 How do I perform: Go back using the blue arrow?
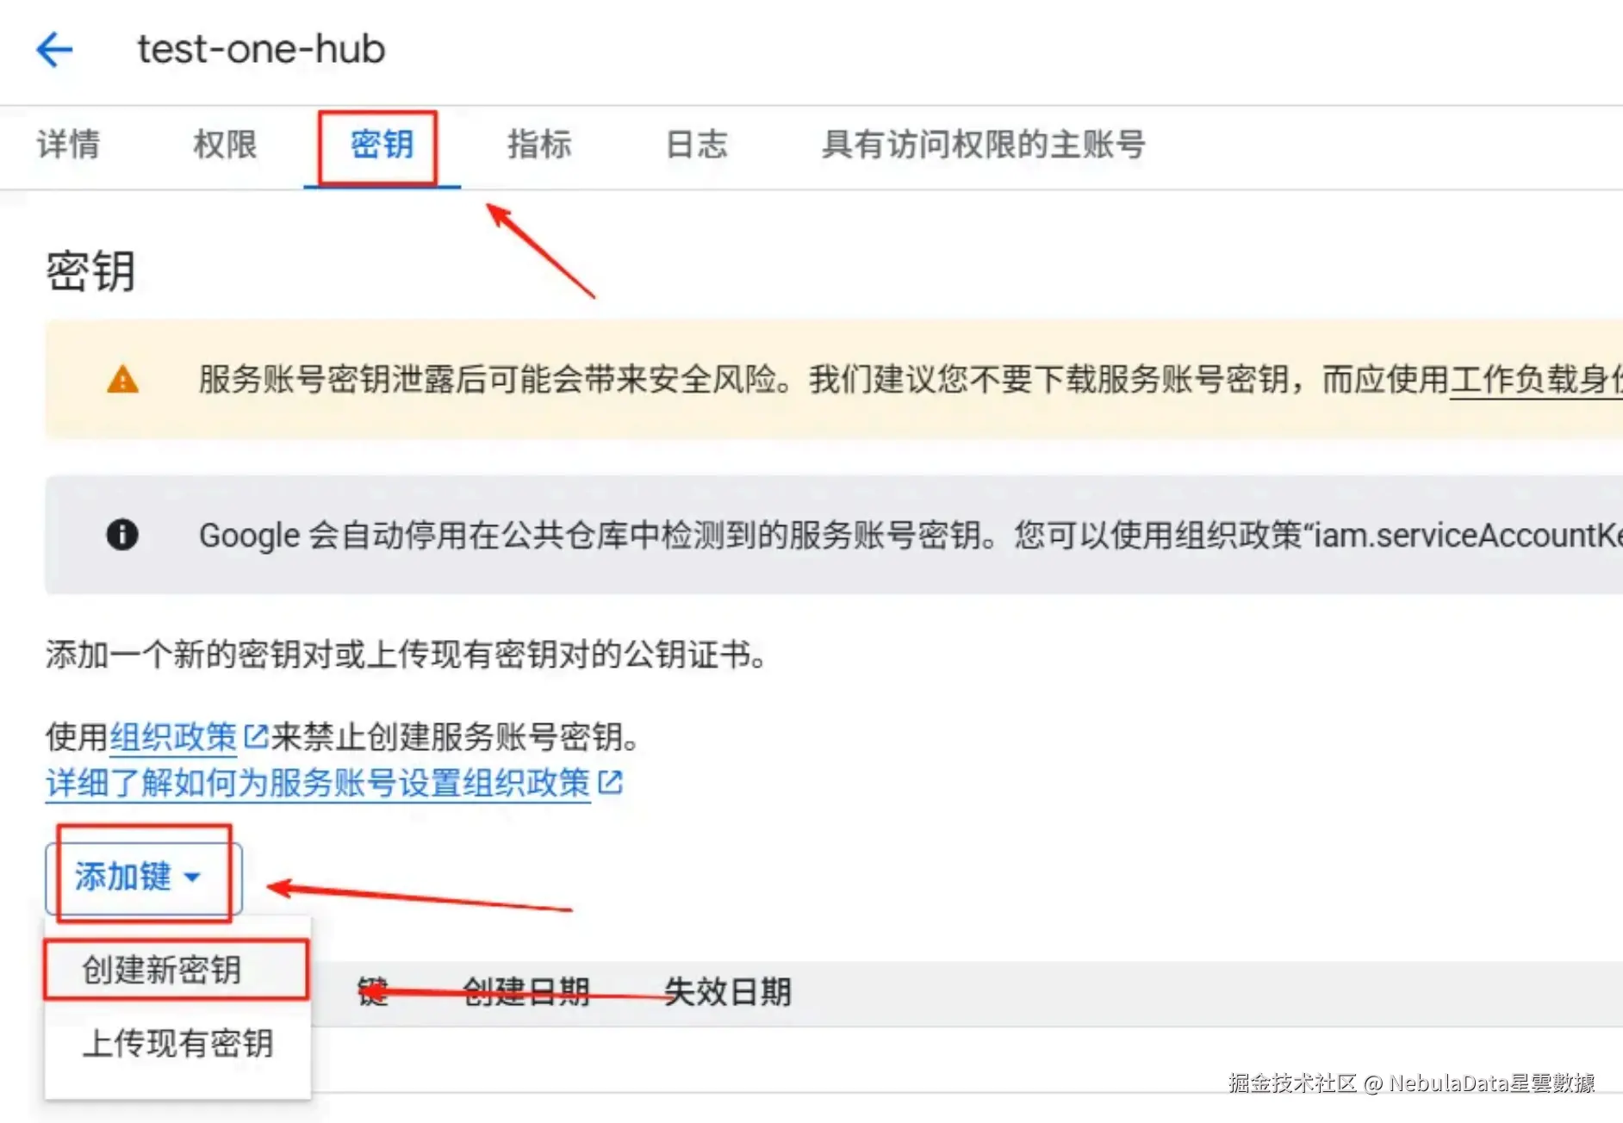pyautogui.click(x=54, y=49)
